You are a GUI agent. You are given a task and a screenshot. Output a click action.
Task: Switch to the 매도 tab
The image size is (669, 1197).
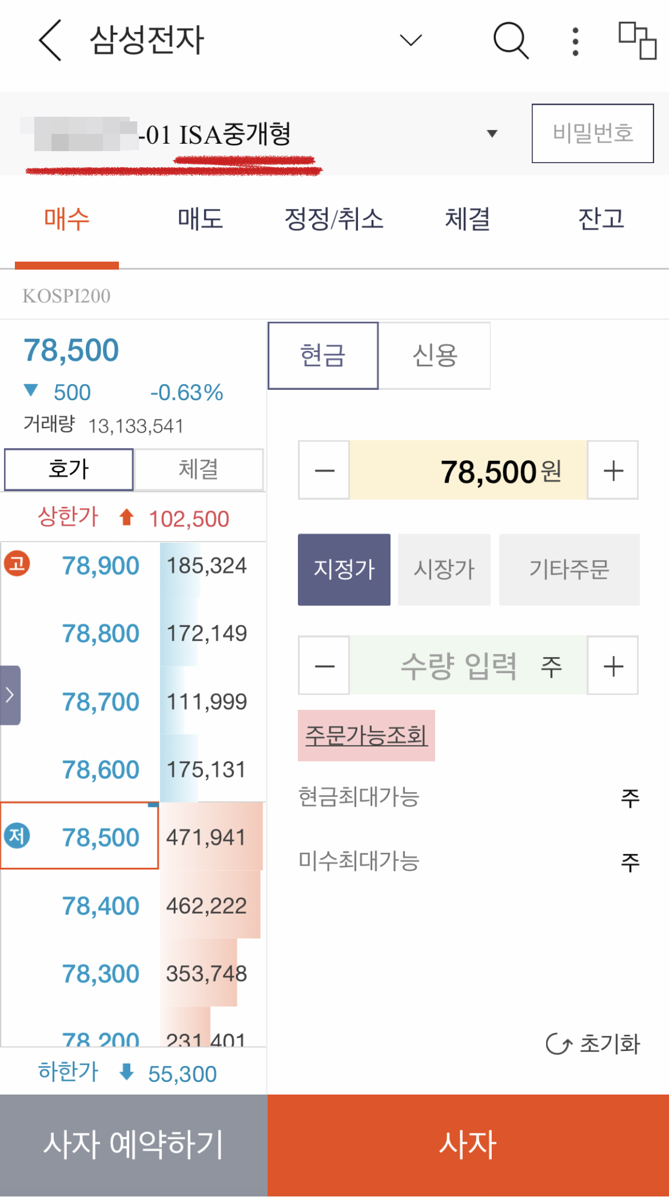[x=200, y=219]
